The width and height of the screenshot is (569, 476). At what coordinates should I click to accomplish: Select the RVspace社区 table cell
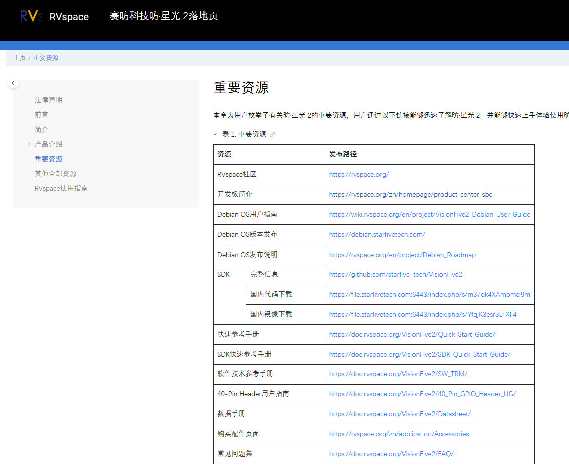[269, 175]
